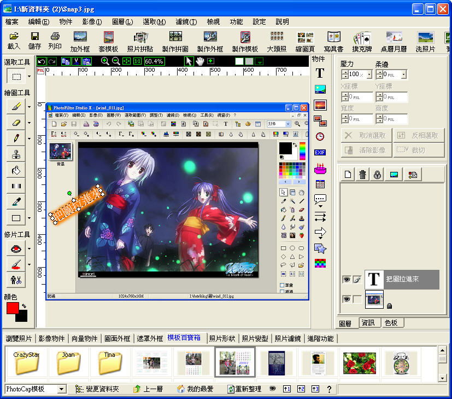Click the 變更資料夾 button

point(97,389)
